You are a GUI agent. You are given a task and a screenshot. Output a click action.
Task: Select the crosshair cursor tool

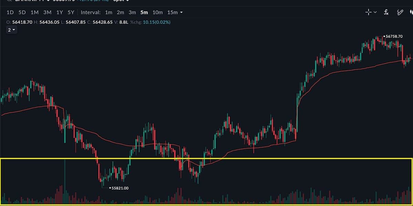pos(368,12)
